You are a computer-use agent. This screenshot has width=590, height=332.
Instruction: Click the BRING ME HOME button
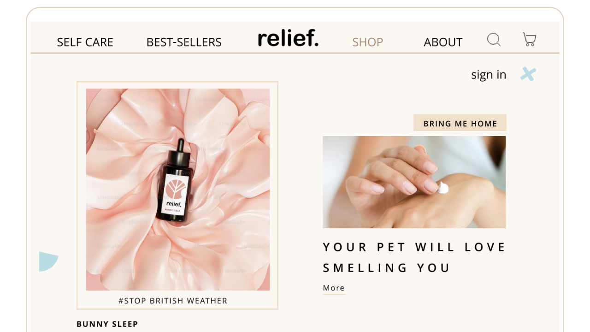[460, 123]
